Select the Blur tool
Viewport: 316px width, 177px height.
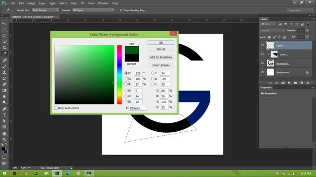point(4,96)
